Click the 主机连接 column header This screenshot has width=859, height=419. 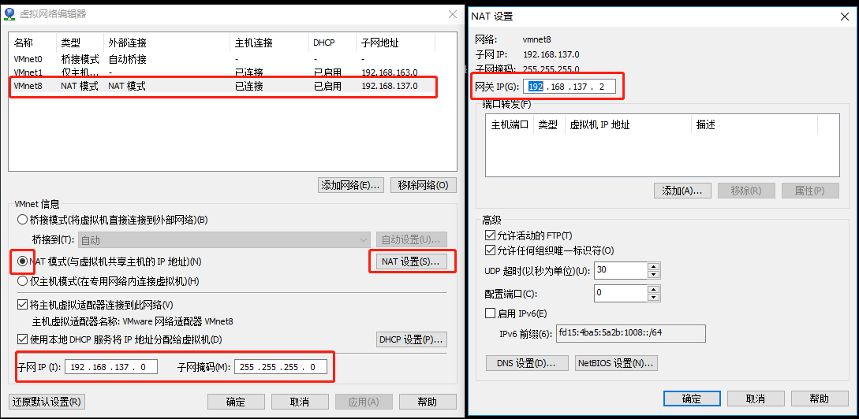click(270, 43)
